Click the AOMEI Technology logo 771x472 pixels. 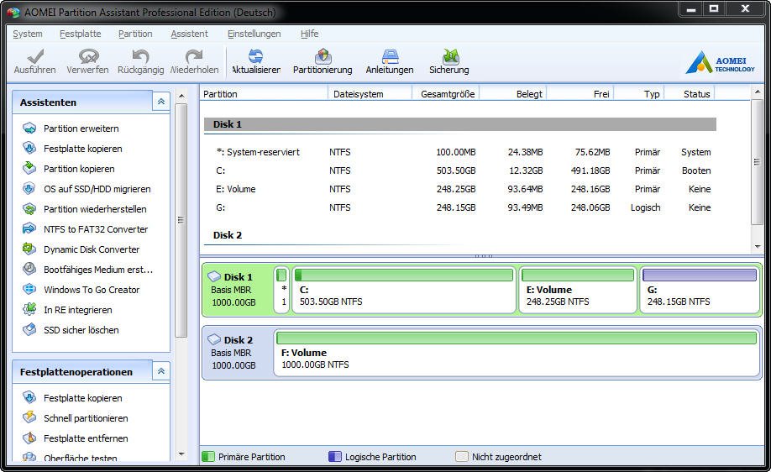click(x=721, y=63)
